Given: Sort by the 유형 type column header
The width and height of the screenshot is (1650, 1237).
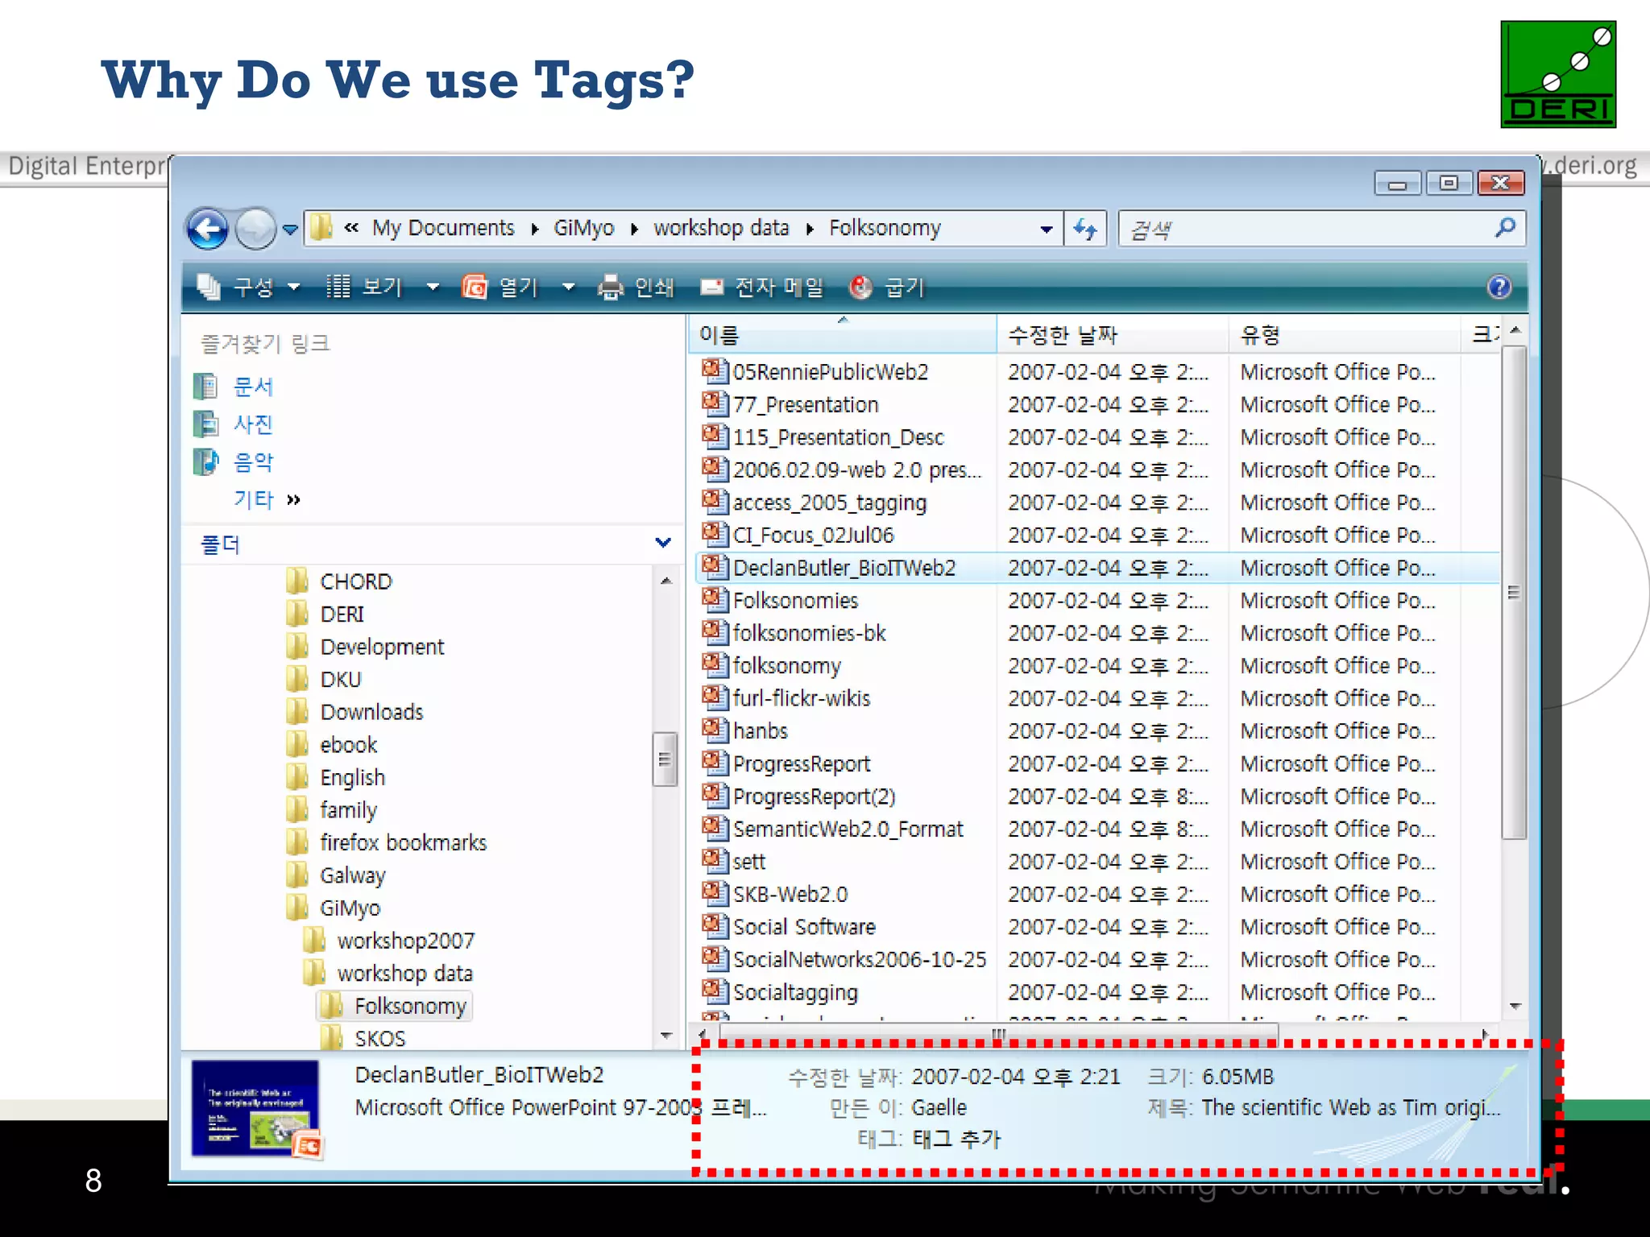Looking at the screenshot, I should point(1344,335).
